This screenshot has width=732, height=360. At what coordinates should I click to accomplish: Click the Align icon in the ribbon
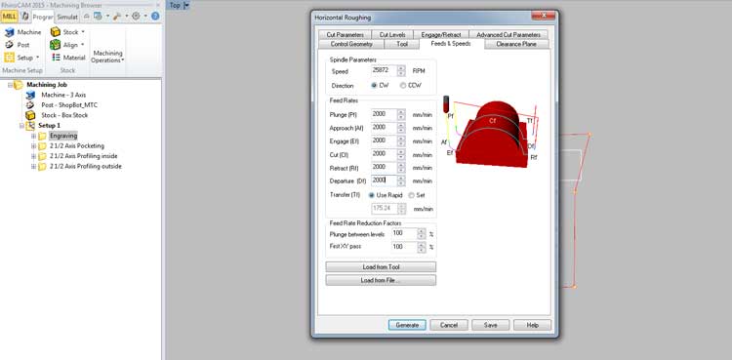[56, 45]
